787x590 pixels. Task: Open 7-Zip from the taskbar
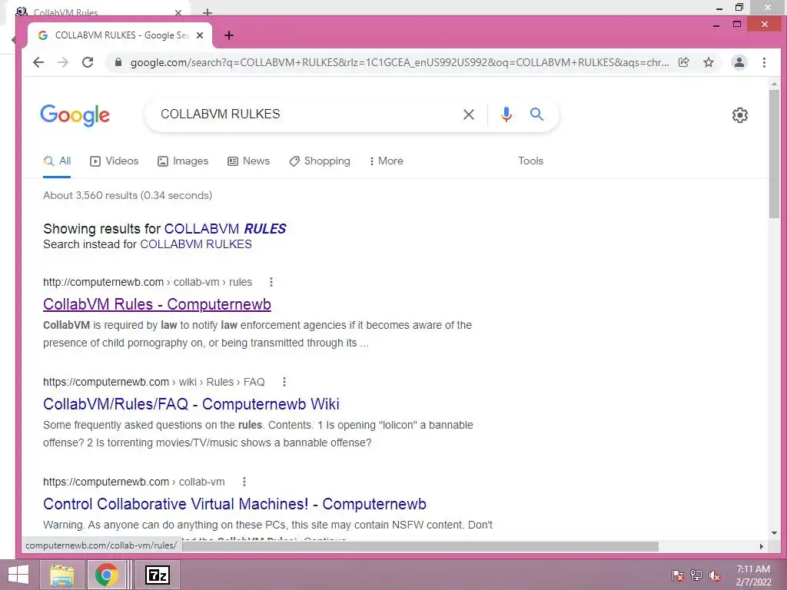click(158, 575)
